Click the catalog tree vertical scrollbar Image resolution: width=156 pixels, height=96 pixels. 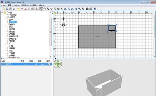click(x=51, y=32)
